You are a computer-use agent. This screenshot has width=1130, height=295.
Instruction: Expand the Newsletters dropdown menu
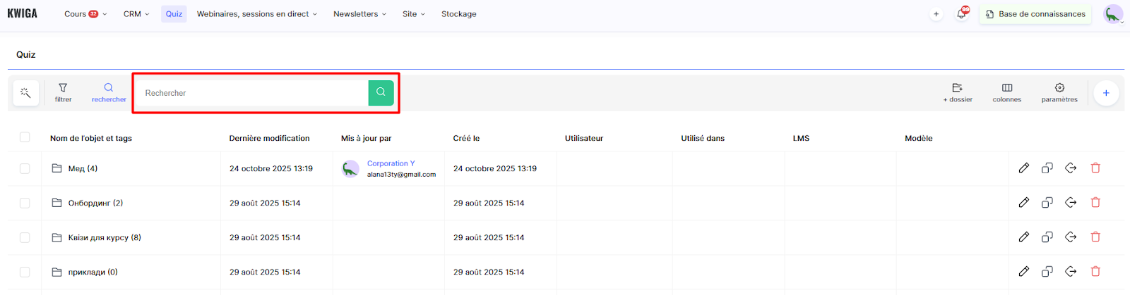click(359, 14)
